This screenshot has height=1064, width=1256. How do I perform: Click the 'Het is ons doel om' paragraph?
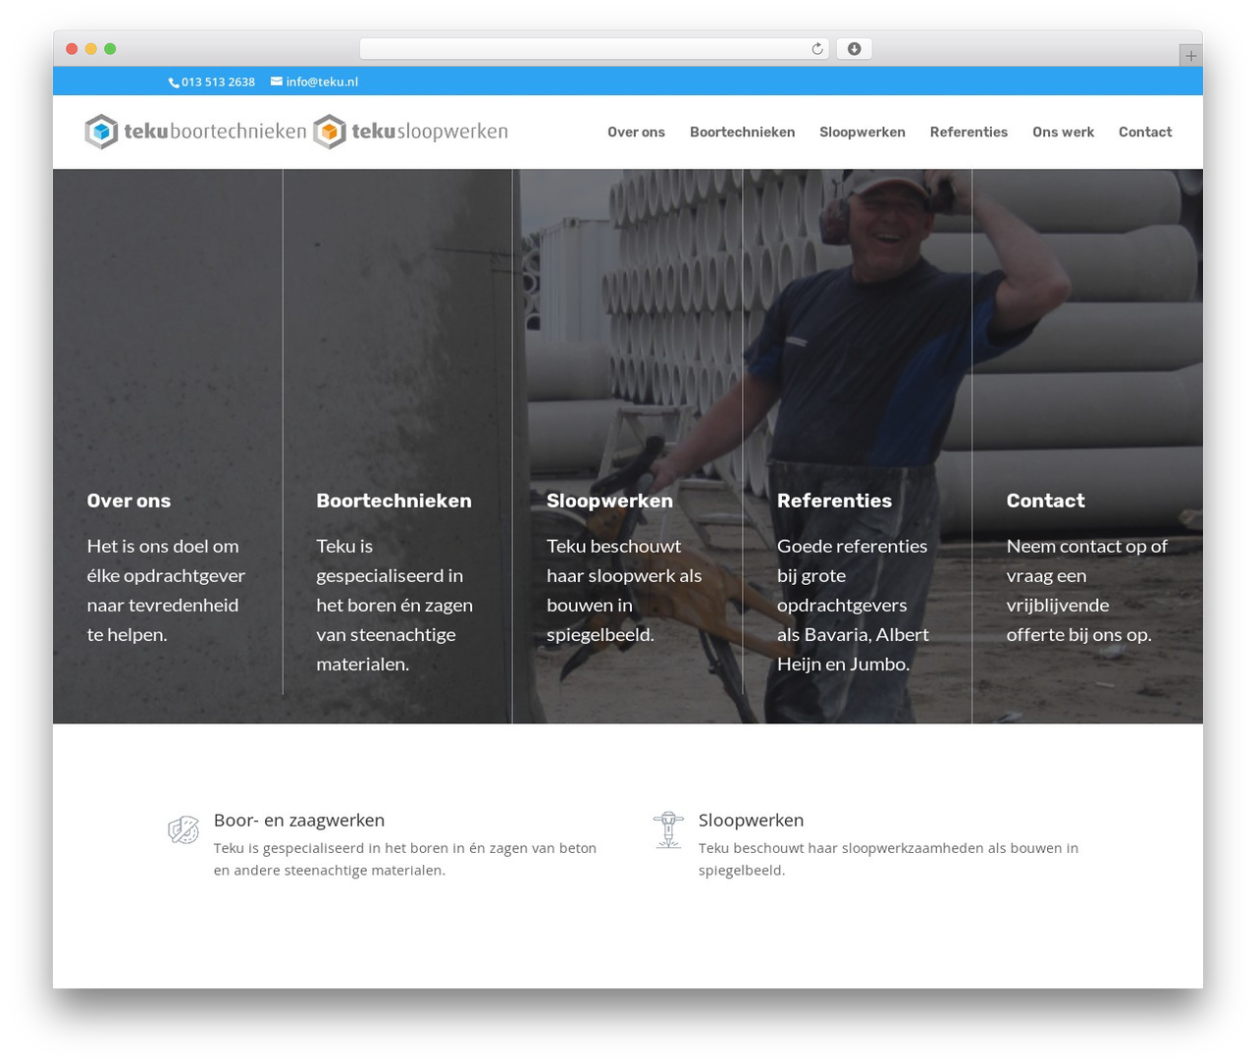[x=166, y=591]
